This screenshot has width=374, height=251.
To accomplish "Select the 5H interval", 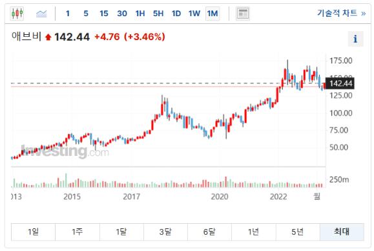I will point(158,14).
